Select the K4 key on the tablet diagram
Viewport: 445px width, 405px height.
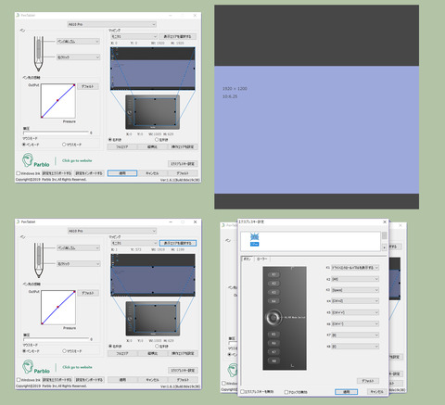pyautogui.click(x=273, y=301)
